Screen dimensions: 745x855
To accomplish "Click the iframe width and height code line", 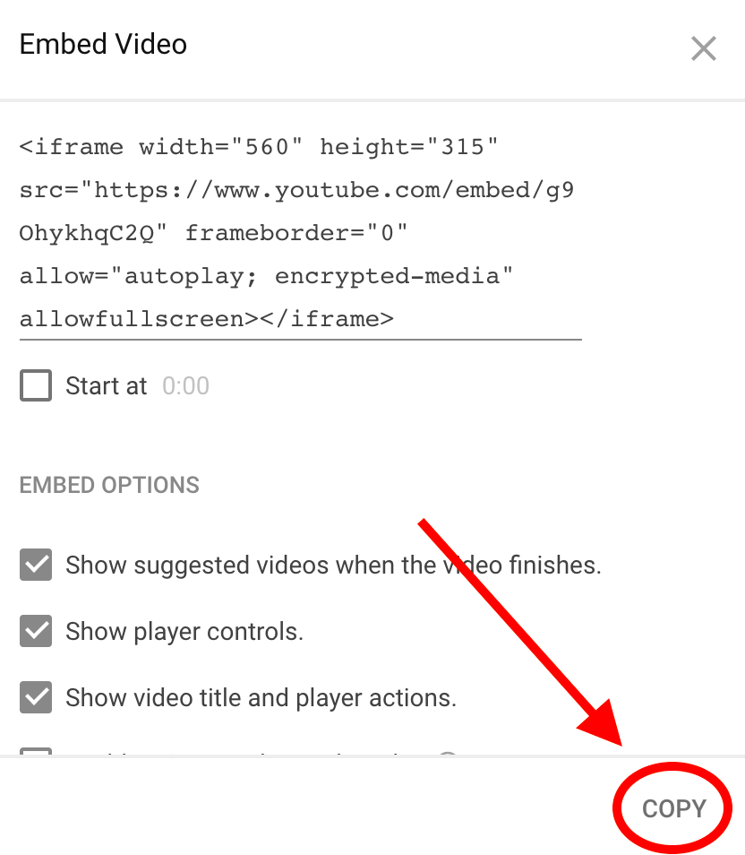I will pyautogui.click(x=258, y=147).
